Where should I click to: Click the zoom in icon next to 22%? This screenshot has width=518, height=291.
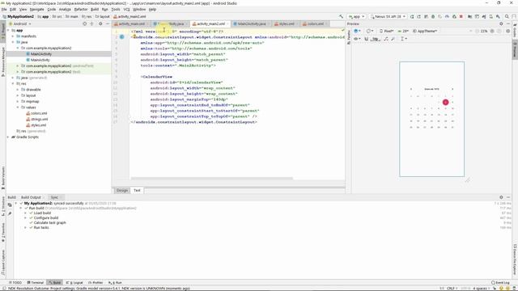[x=492, y=31]
